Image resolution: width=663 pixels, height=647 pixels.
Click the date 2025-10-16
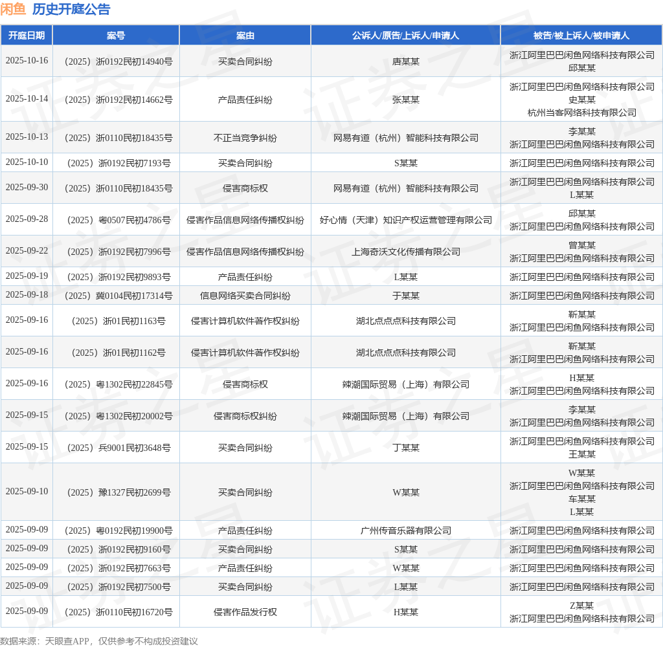point(27,60)
